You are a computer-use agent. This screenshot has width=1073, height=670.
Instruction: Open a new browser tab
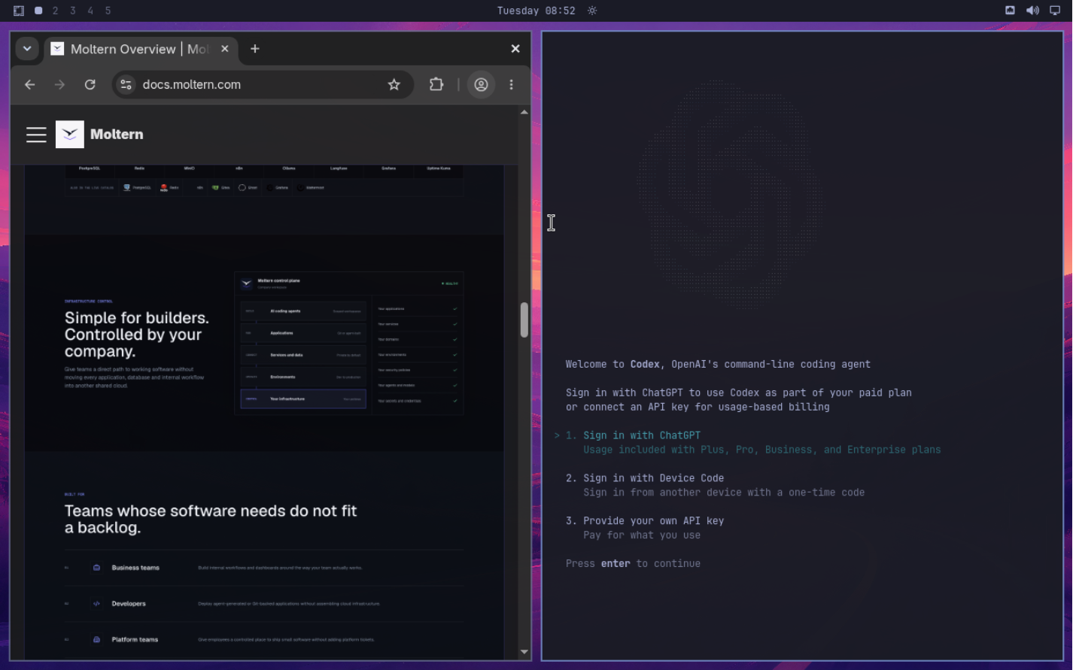tap(255, 49)
